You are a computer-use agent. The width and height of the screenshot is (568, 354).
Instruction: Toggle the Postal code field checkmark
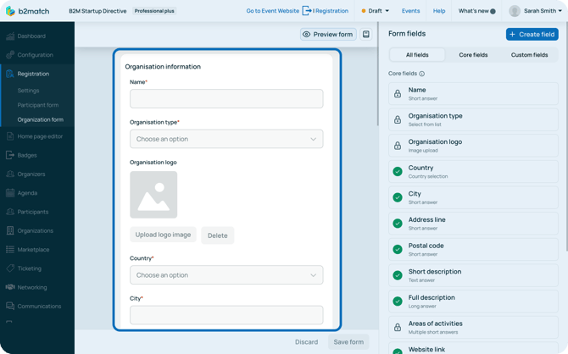(398, 250)
